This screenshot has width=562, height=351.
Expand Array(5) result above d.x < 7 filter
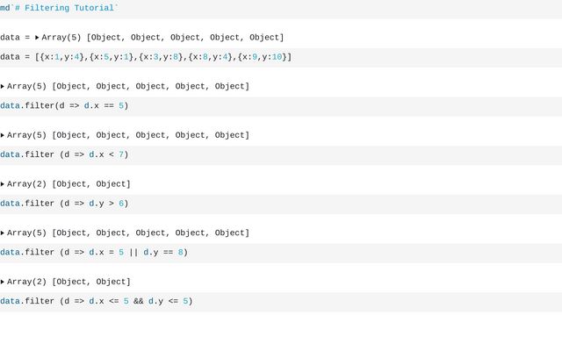[2, 135]
